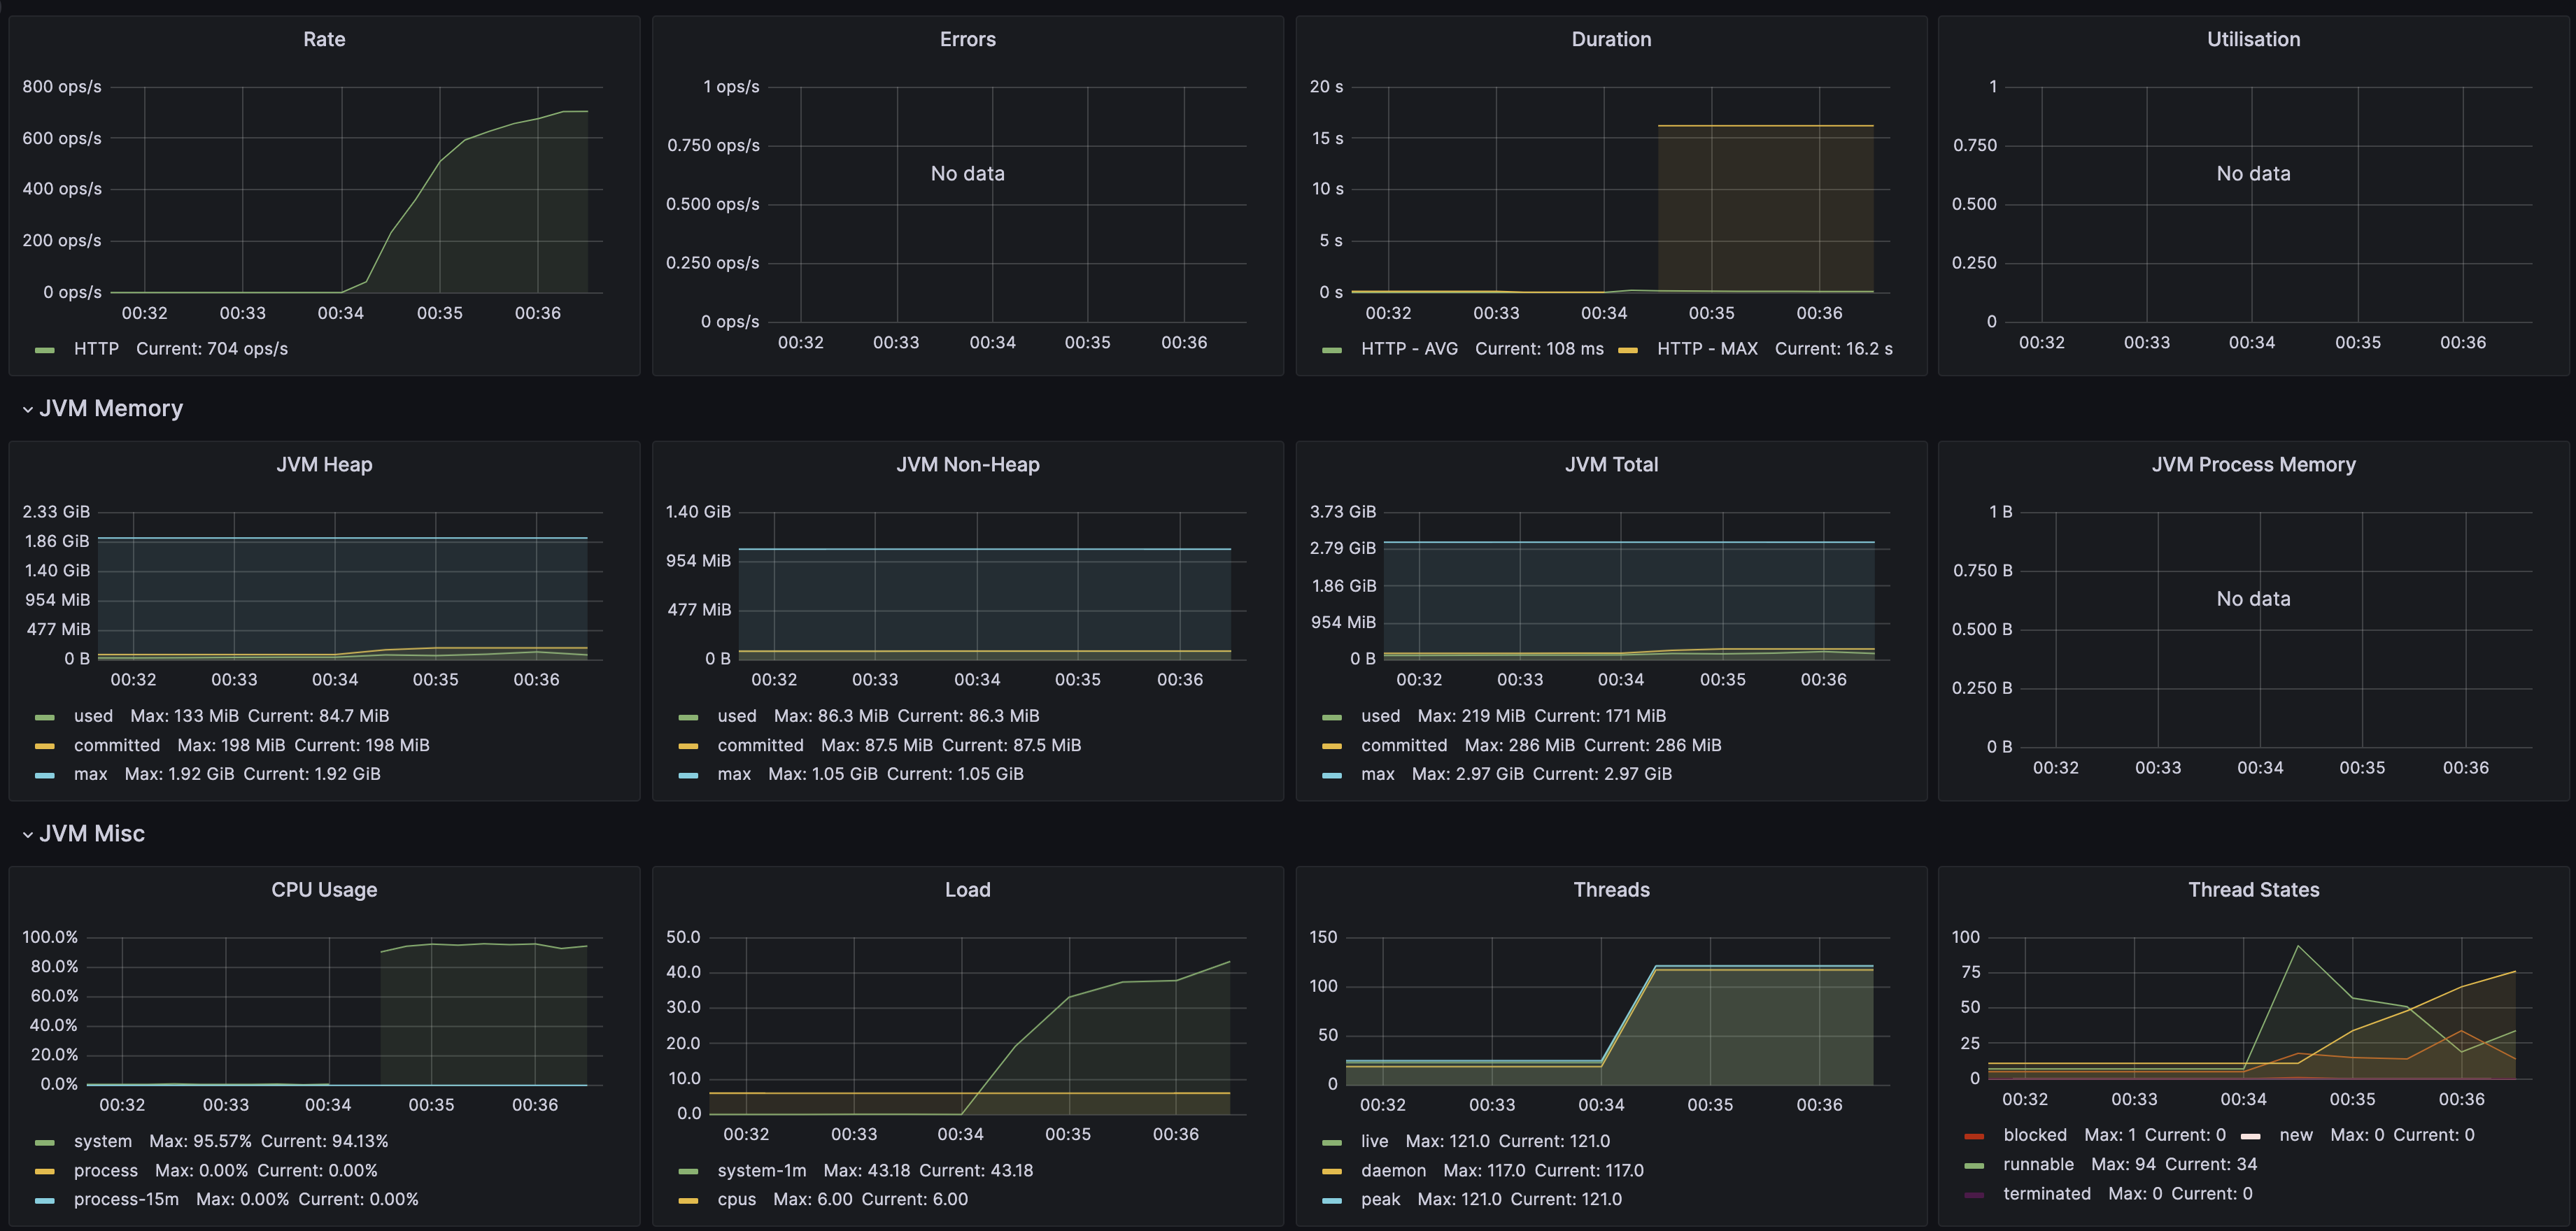Select the daemon legend label in Threads
Screen dimensions: 2576x1231
point(1393,1170)
